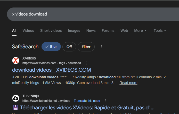Viewport: 179px width, 114px height.
Task: Open the News tab
Action: tap(91, 31)
